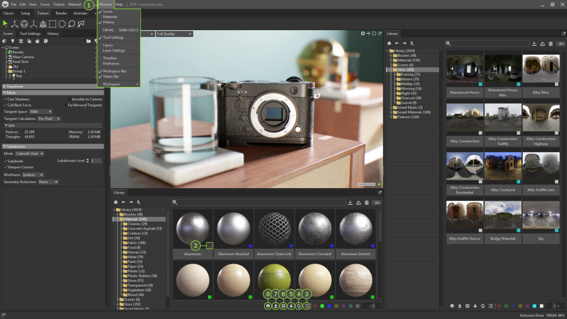Expand the Textures folder in the library tree
The height and width of the screenshot is (319, 567).
tap(391, 117)
